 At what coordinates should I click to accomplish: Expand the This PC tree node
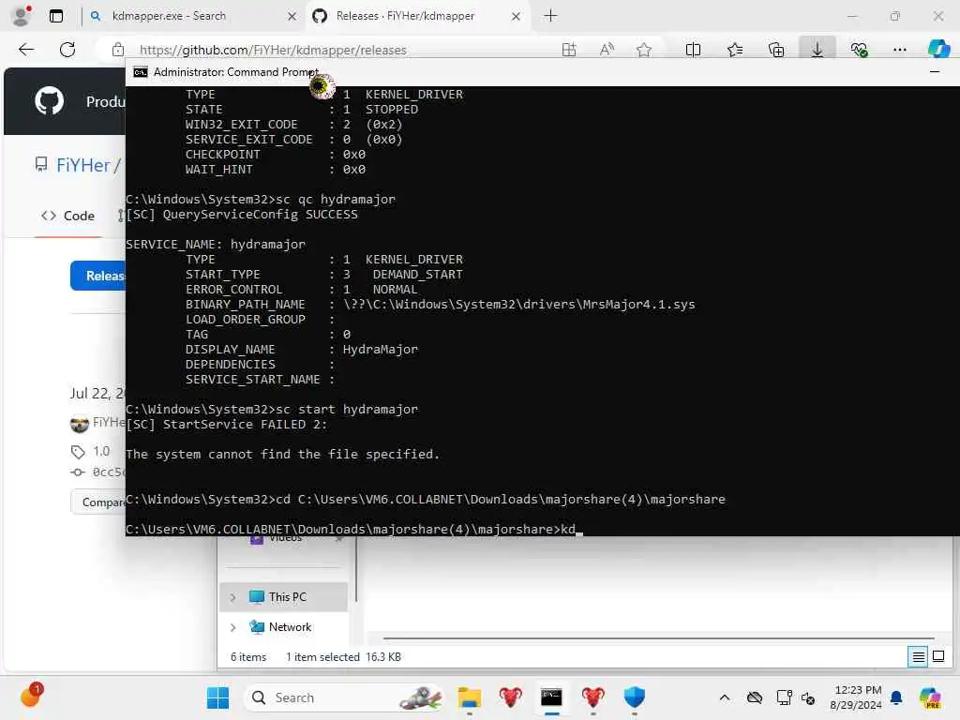[232, 597]
